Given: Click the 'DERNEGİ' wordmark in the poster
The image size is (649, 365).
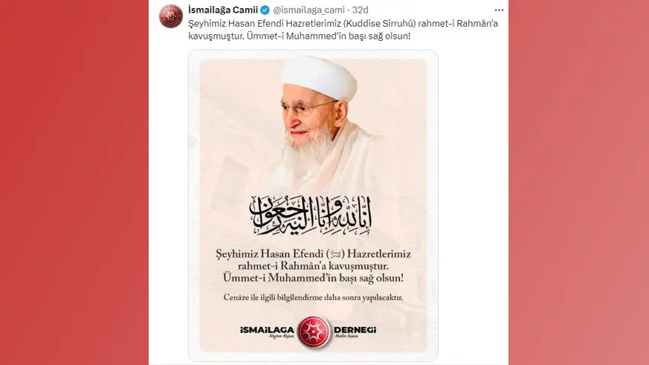Looking at the screenshot, I should point(355,330).
